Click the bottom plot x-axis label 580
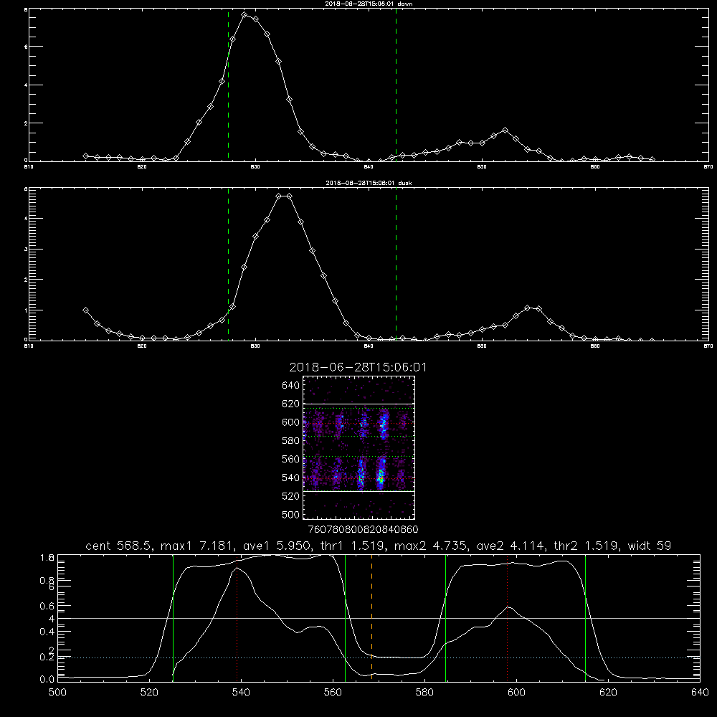Image resolution: width=717 pixels, height=717 pixels. (424, 693)
